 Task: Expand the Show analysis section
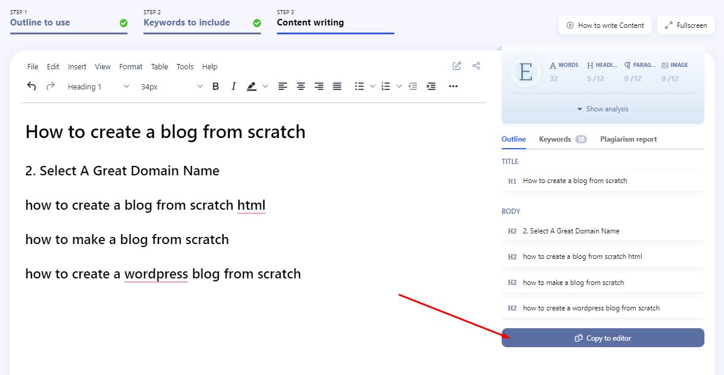(602, 109)
